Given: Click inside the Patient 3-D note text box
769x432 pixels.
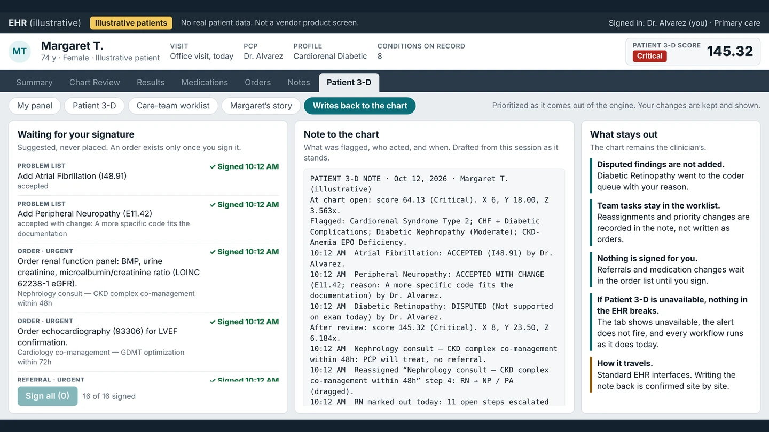Looking at the screenshot, I should click(x=434, y=287).
